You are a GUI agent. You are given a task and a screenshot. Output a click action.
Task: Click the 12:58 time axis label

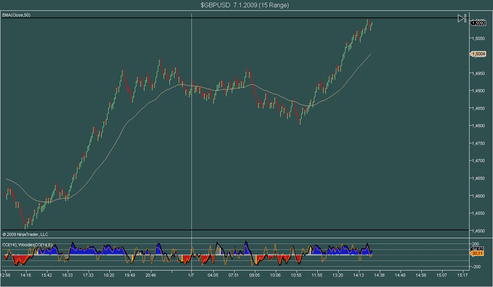5,275
